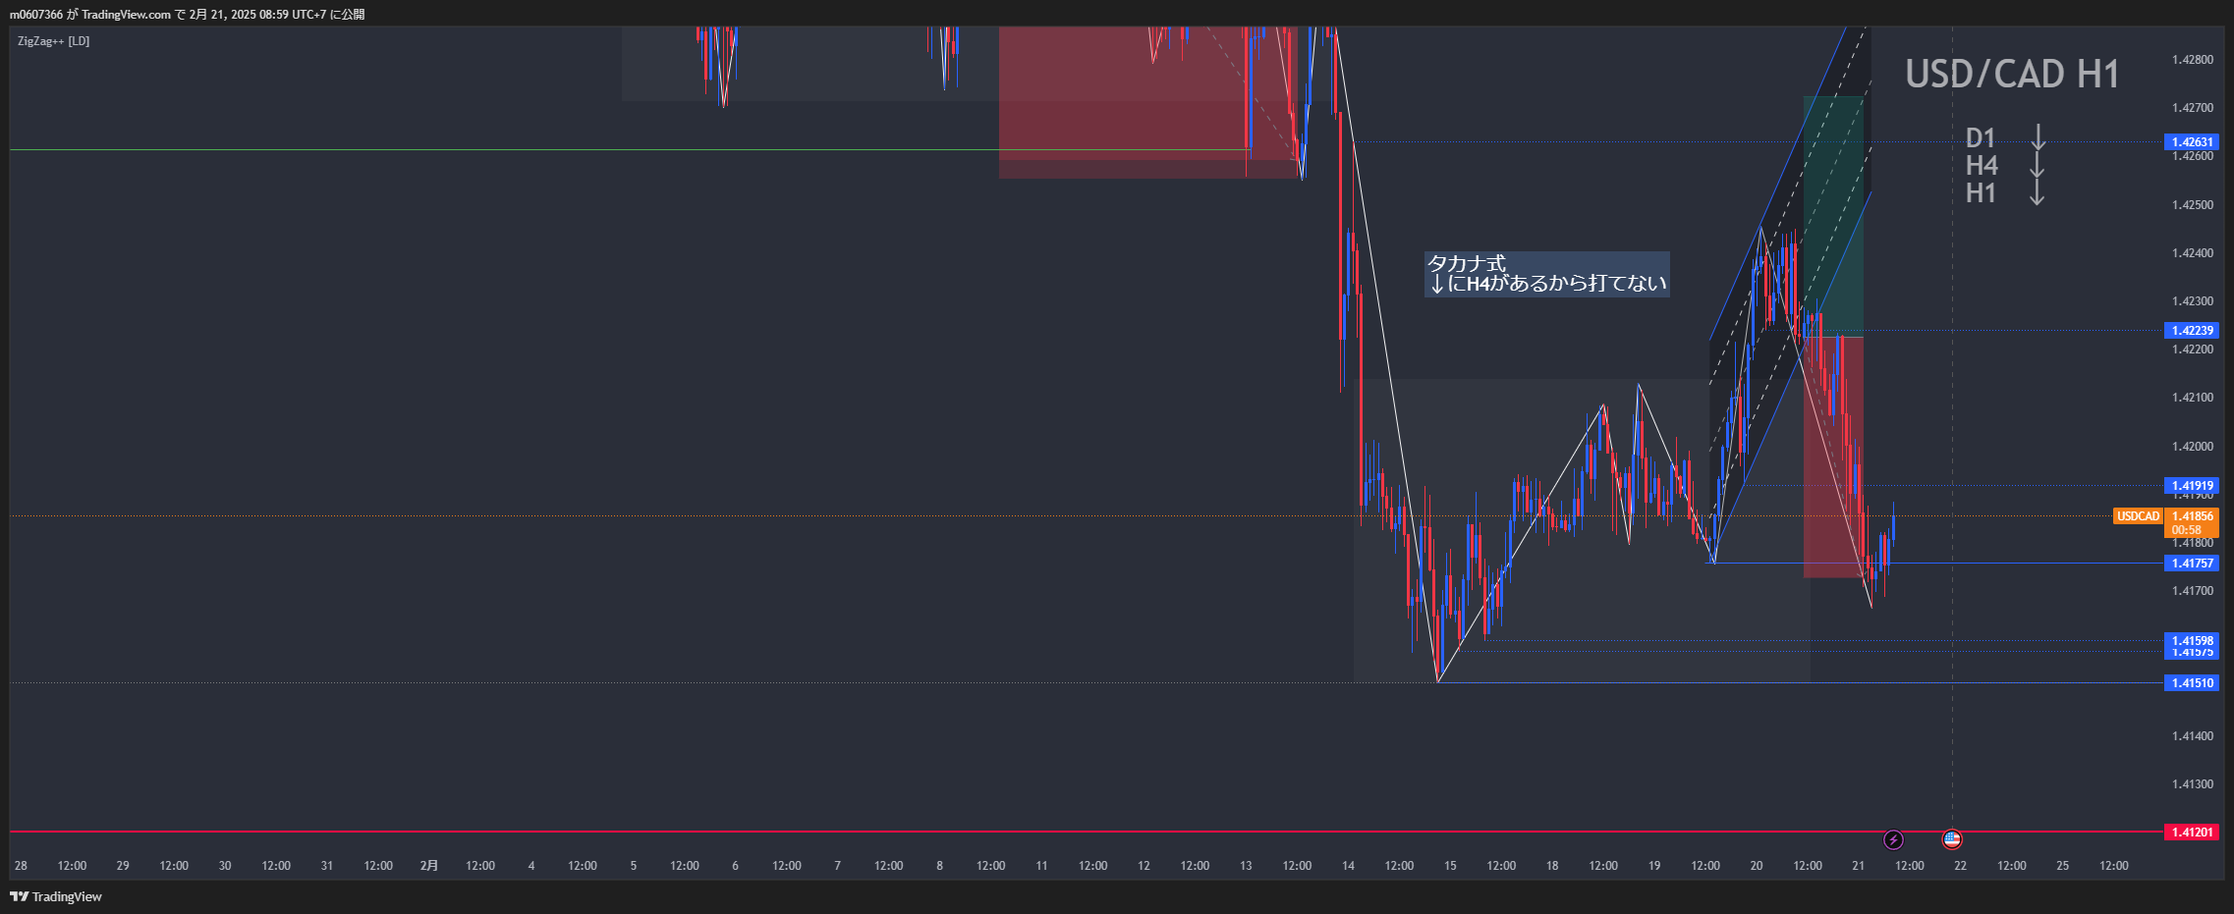Select the red short position zone

click(1833, 457)
